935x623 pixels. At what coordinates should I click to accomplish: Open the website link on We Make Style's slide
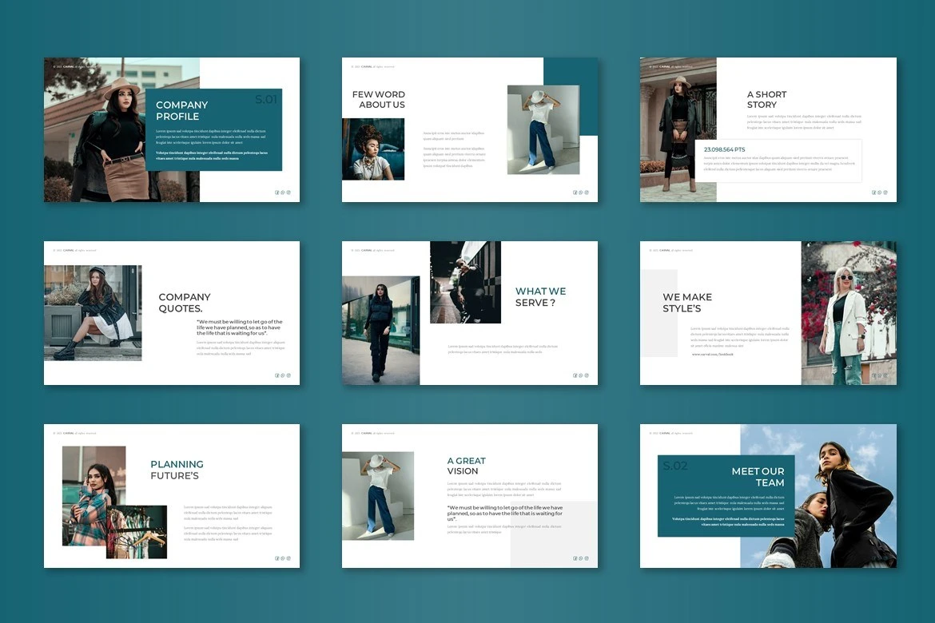pyautogui.click(x=712, y=354)
